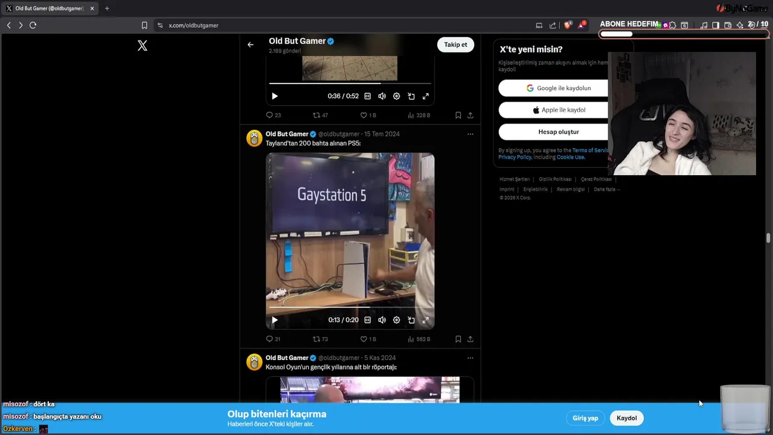Open the 15 Tem 2024 post date link
773x435 pixels.
click(x=382, y=134)
